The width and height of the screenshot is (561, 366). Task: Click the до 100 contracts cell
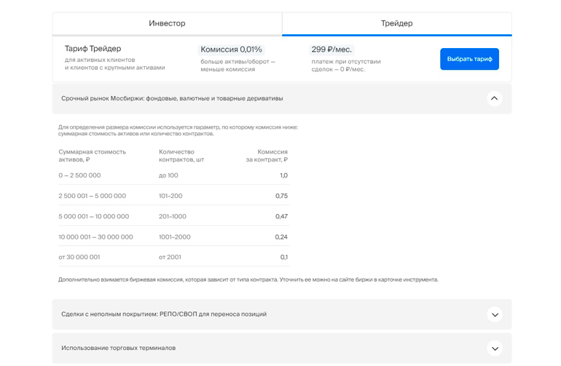pyautogui.click(x=168, y=175)
